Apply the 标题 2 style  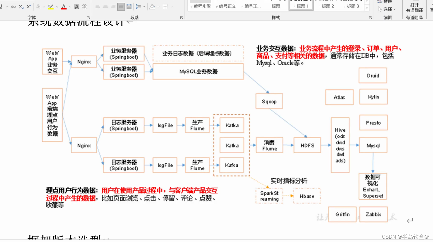326,6
